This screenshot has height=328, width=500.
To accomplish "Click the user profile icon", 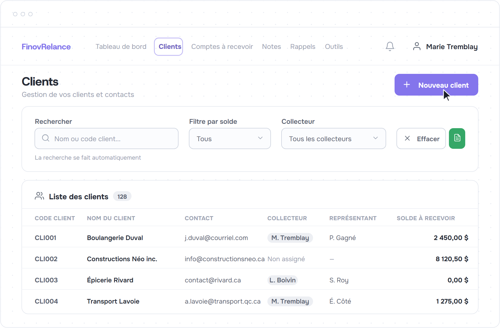I will point(417,46).
